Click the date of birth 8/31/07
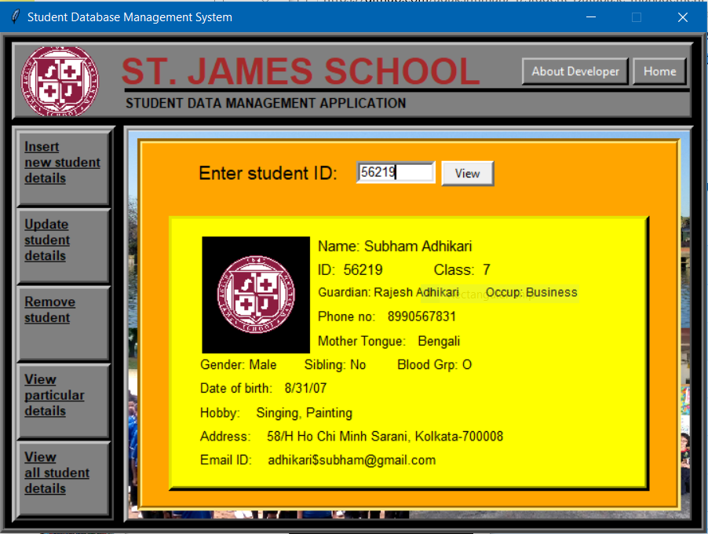This screenshot has width=708, height=534. point(305,388)
